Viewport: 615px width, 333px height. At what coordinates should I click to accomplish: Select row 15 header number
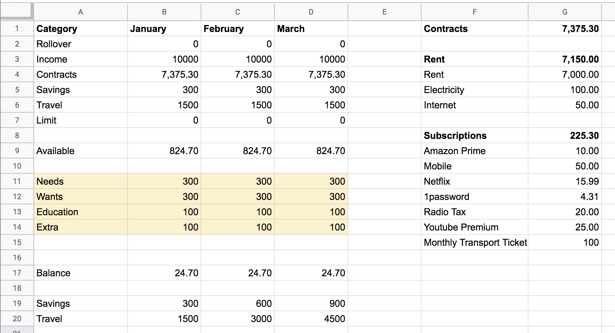(x=17, y=242)
